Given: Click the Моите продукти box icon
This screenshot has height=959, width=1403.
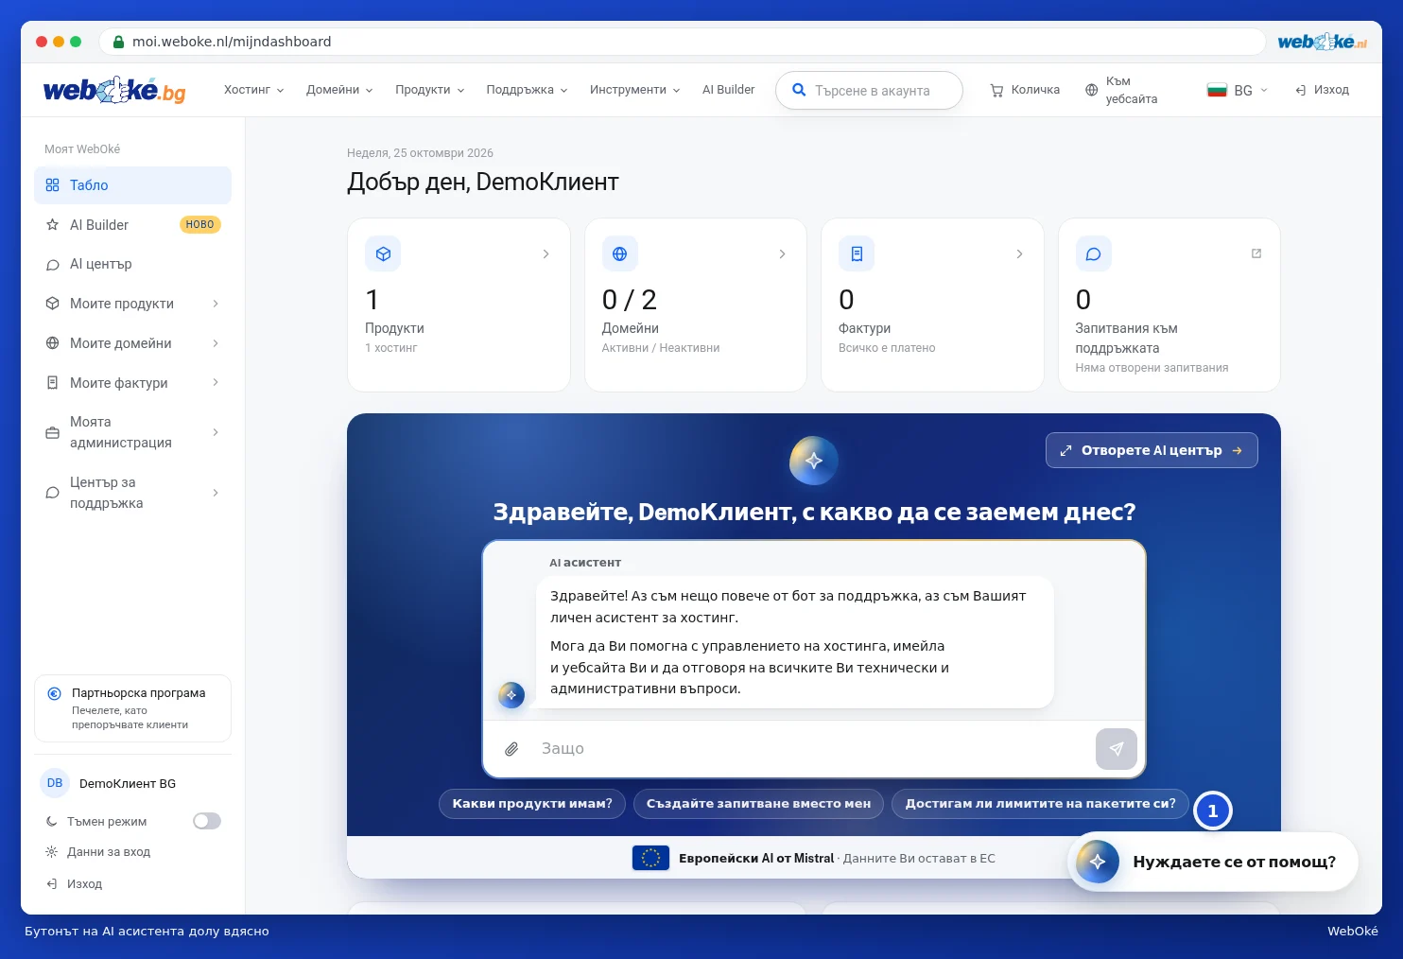Looking at the screenshot, I should click(x=53, y=304).
